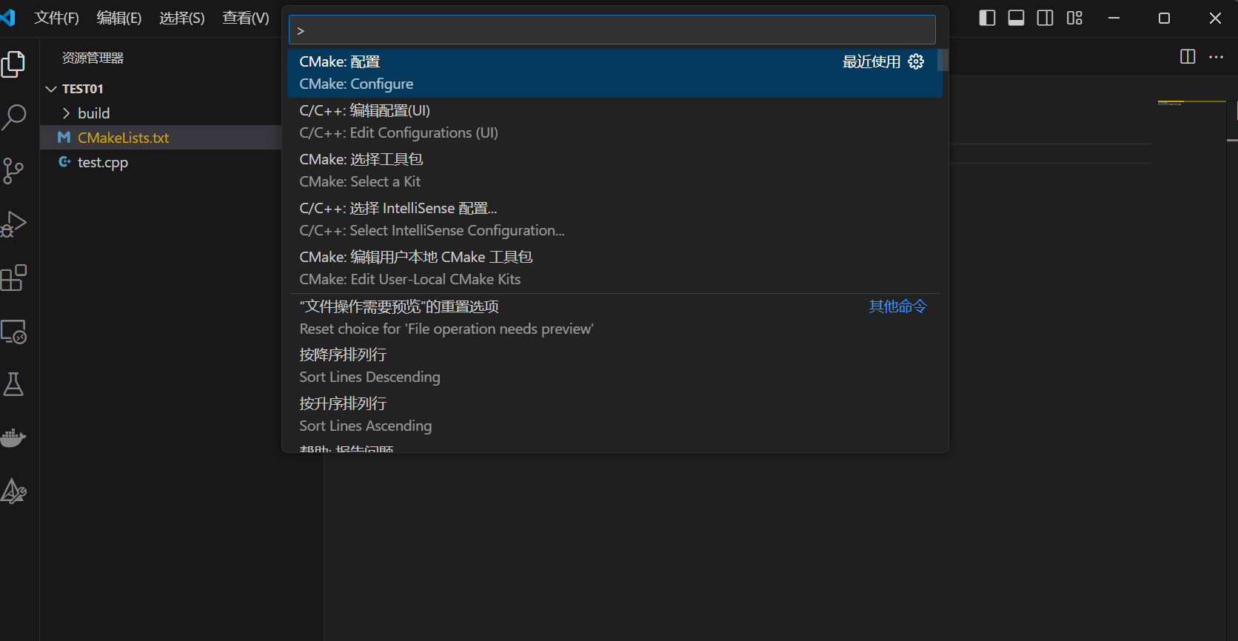1238x641 pixels.
Task: Open the Run and Debug view
Action: [x=13, y=224]
